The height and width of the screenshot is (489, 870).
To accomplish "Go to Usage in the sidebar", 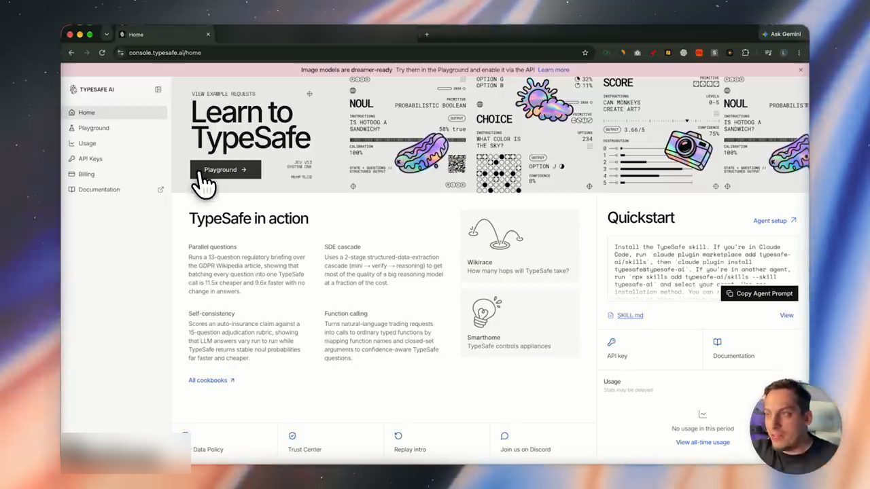I will click(117, 143).
